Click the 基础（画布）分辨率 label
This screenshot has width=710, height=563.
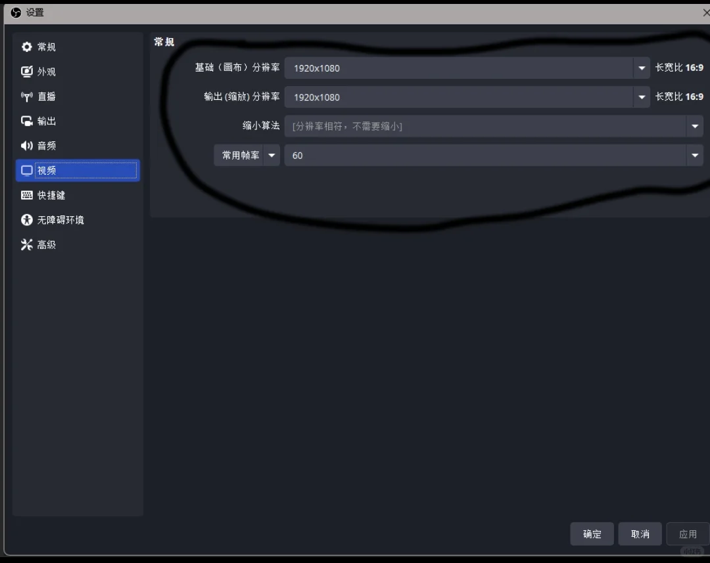[x=237, y=68]
